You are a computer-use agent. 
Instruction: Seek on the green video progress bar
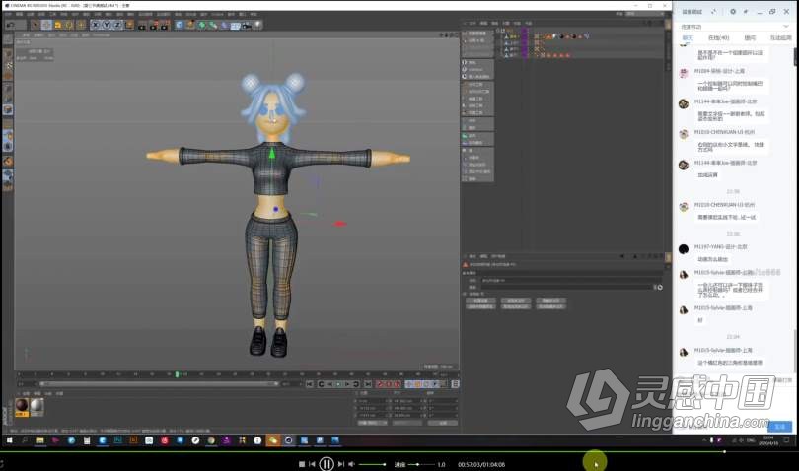coord(362,451)
